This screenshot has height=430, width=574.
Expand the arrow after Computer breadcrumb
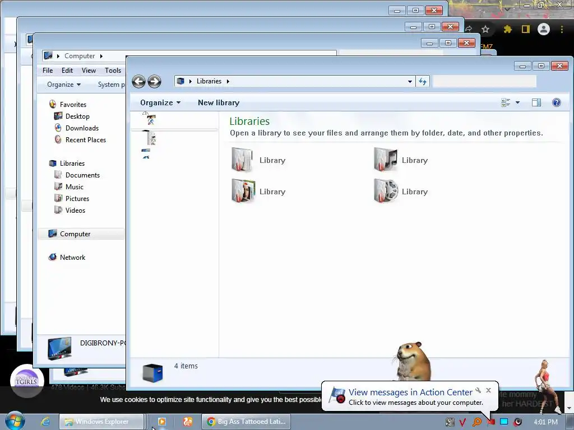(101, 56)
